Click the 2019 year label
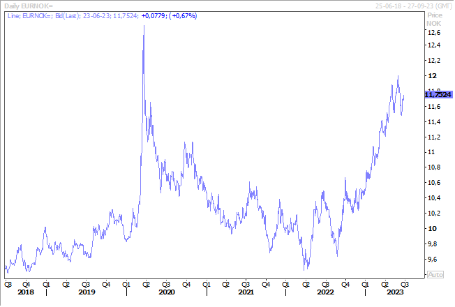Image resolution: width=455 pixels, height=307 pixels. click(x=87, y=292)
